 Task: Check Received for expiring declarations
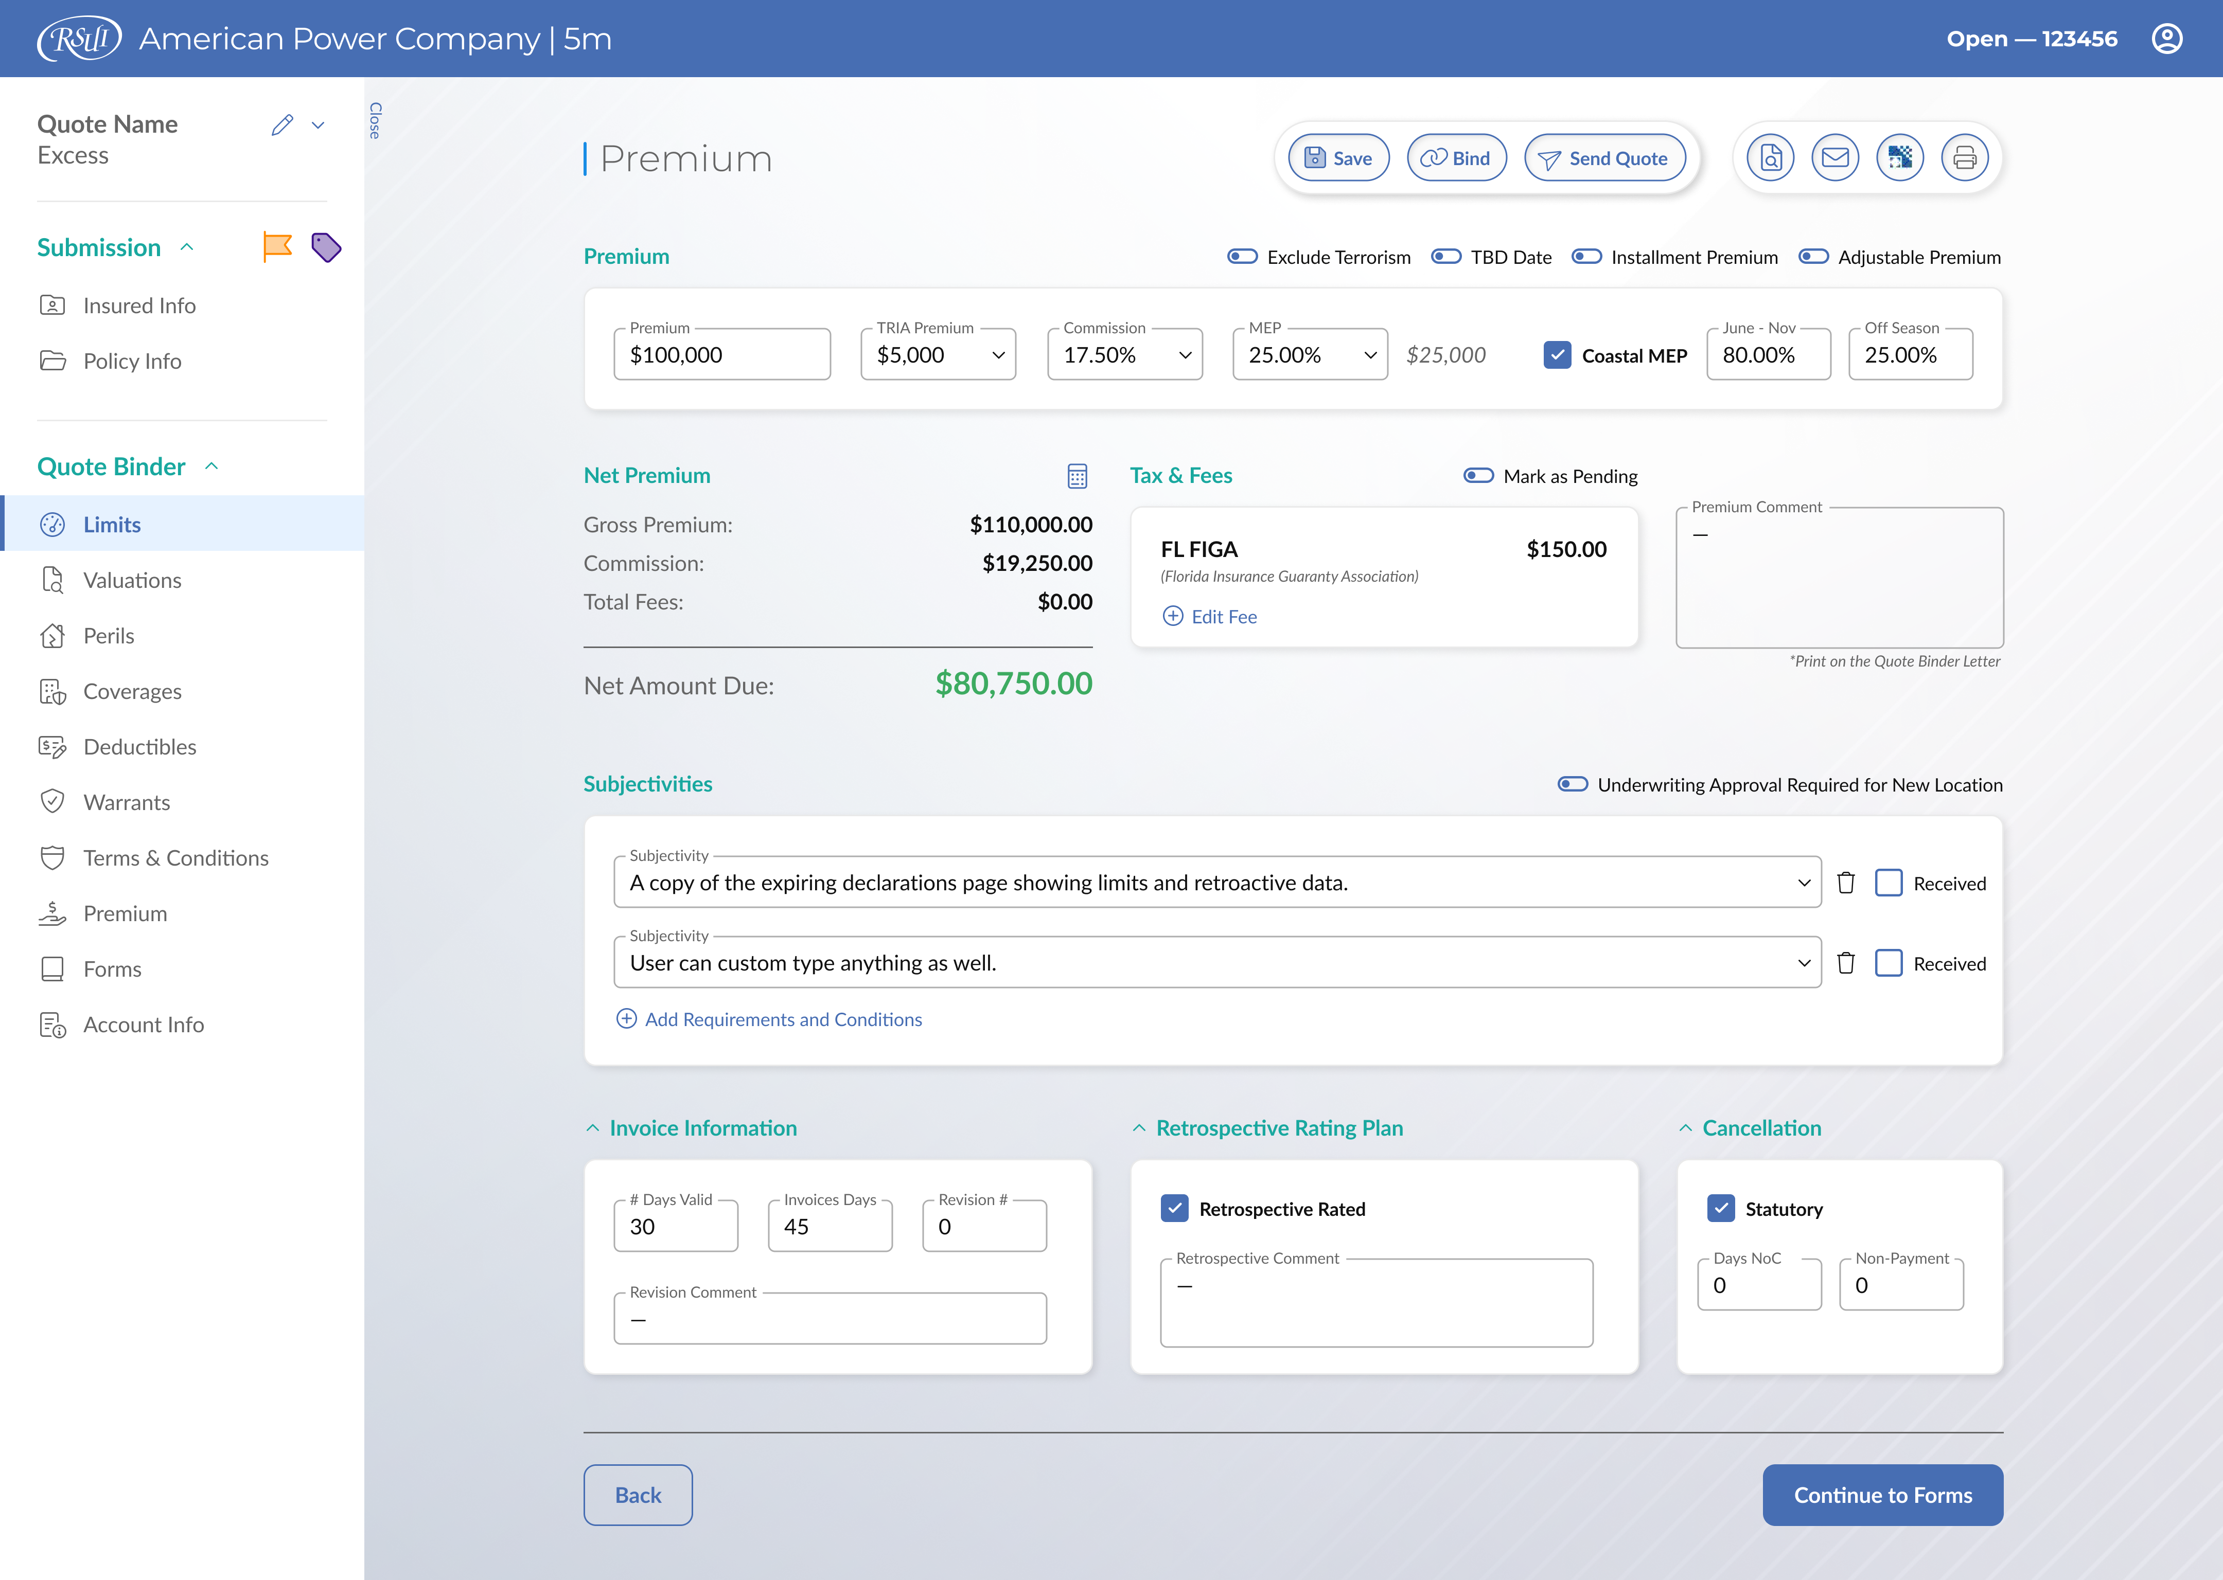coord(1888,883)
